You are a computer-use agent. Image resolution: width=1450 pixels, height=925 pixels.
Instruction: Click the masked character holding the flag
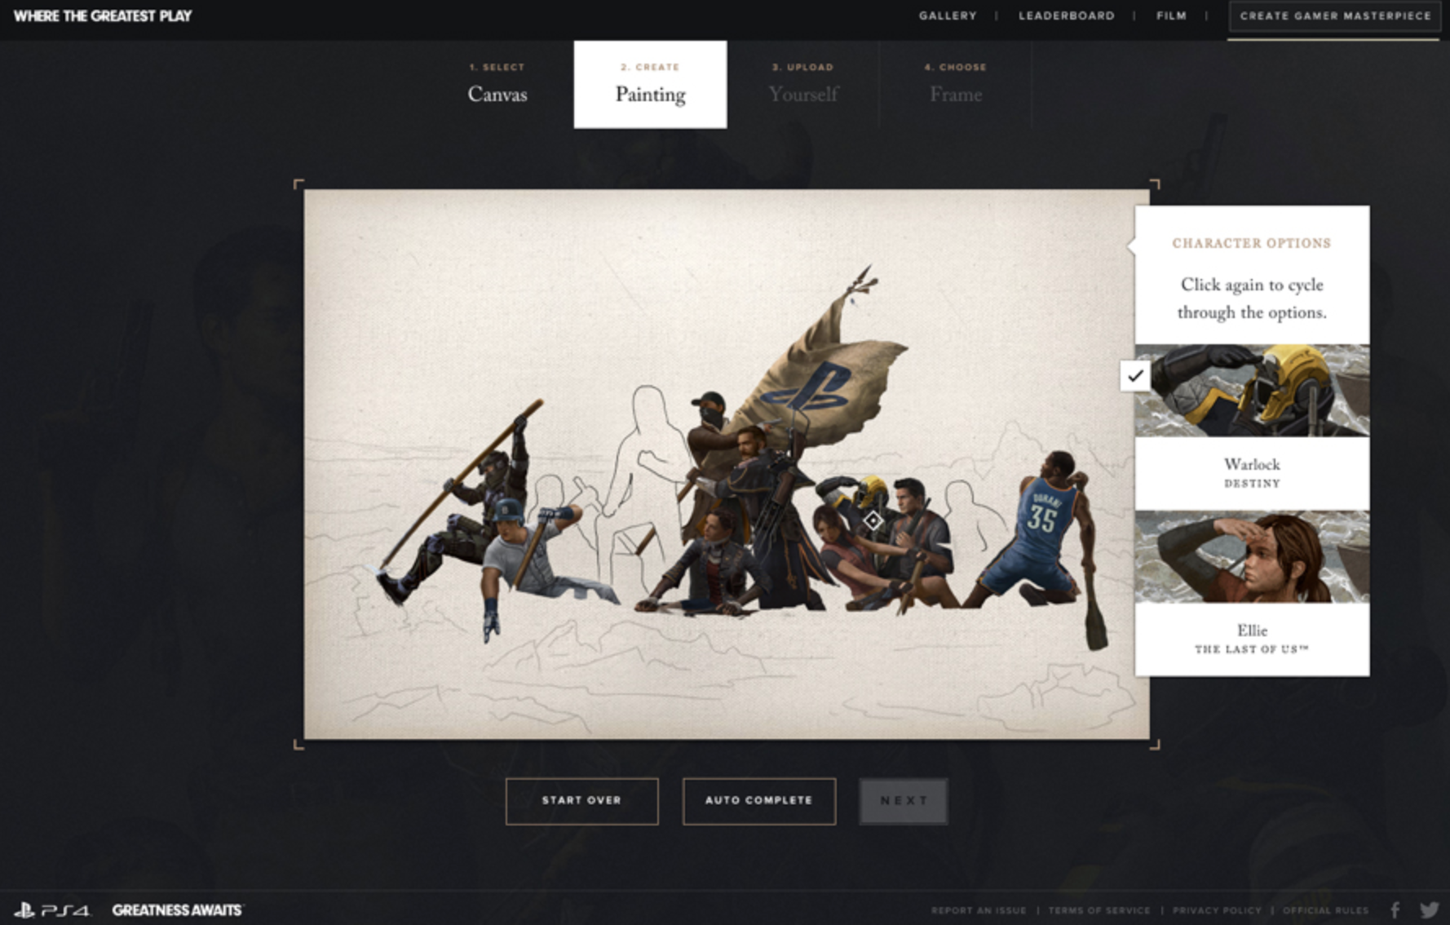click(711, 432)
